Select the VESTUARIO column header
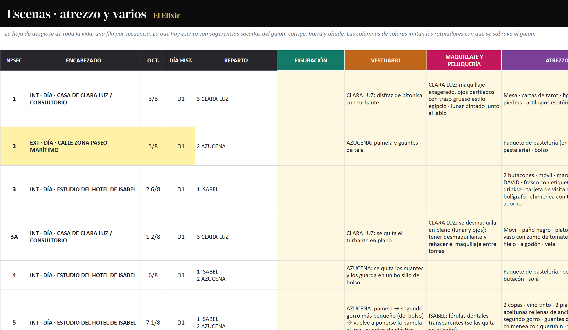Image resolution: width=568 pixels, height=330 pixels. tap(385, 60)
